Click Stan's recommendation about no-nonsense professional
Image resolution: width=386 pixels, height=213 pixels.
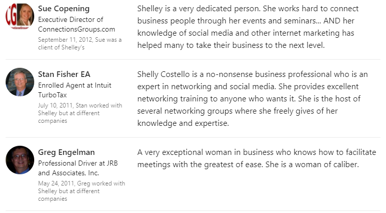(x=253, y=99)
